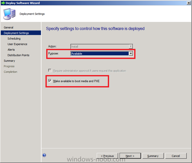The width and height of the screenshot is (192, 163).
Task: Cancel the deployment wizard
Action: [x=176, y=156]
